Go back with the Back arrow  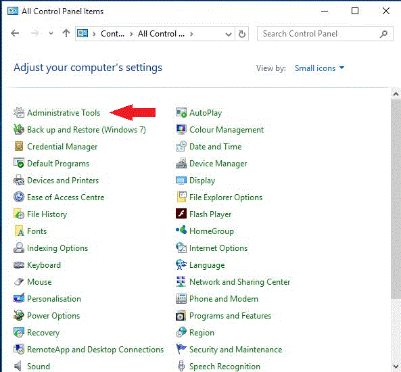click(15, 33)
